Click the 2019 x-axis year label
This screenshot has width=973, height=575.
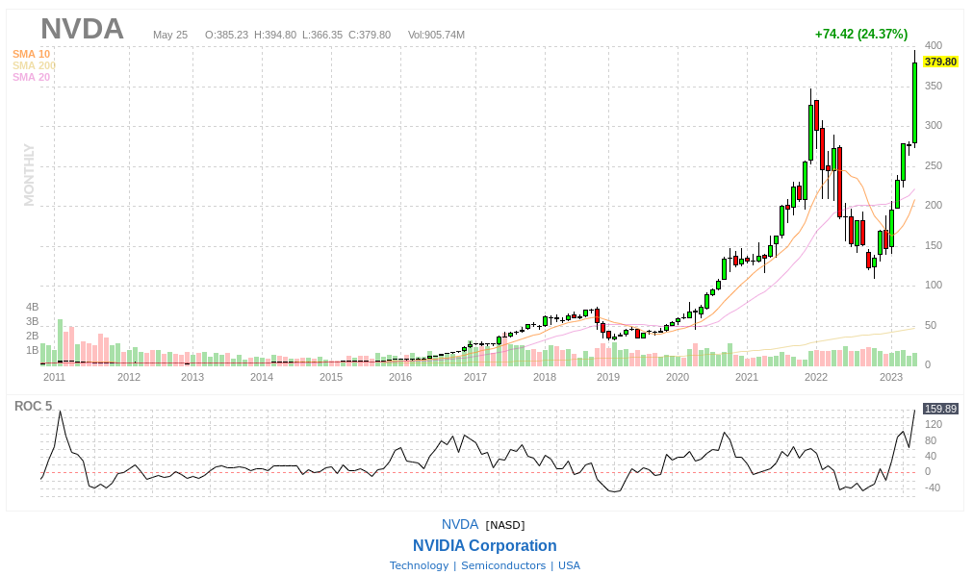click(x=608, y=377)
